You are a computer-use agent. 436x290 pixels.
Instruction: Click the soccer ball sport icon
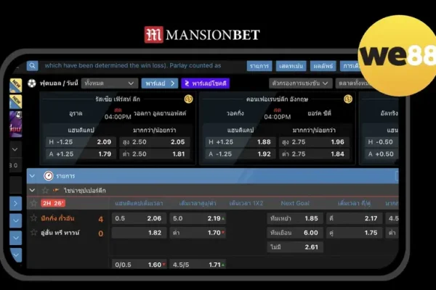tap(33, 83)
